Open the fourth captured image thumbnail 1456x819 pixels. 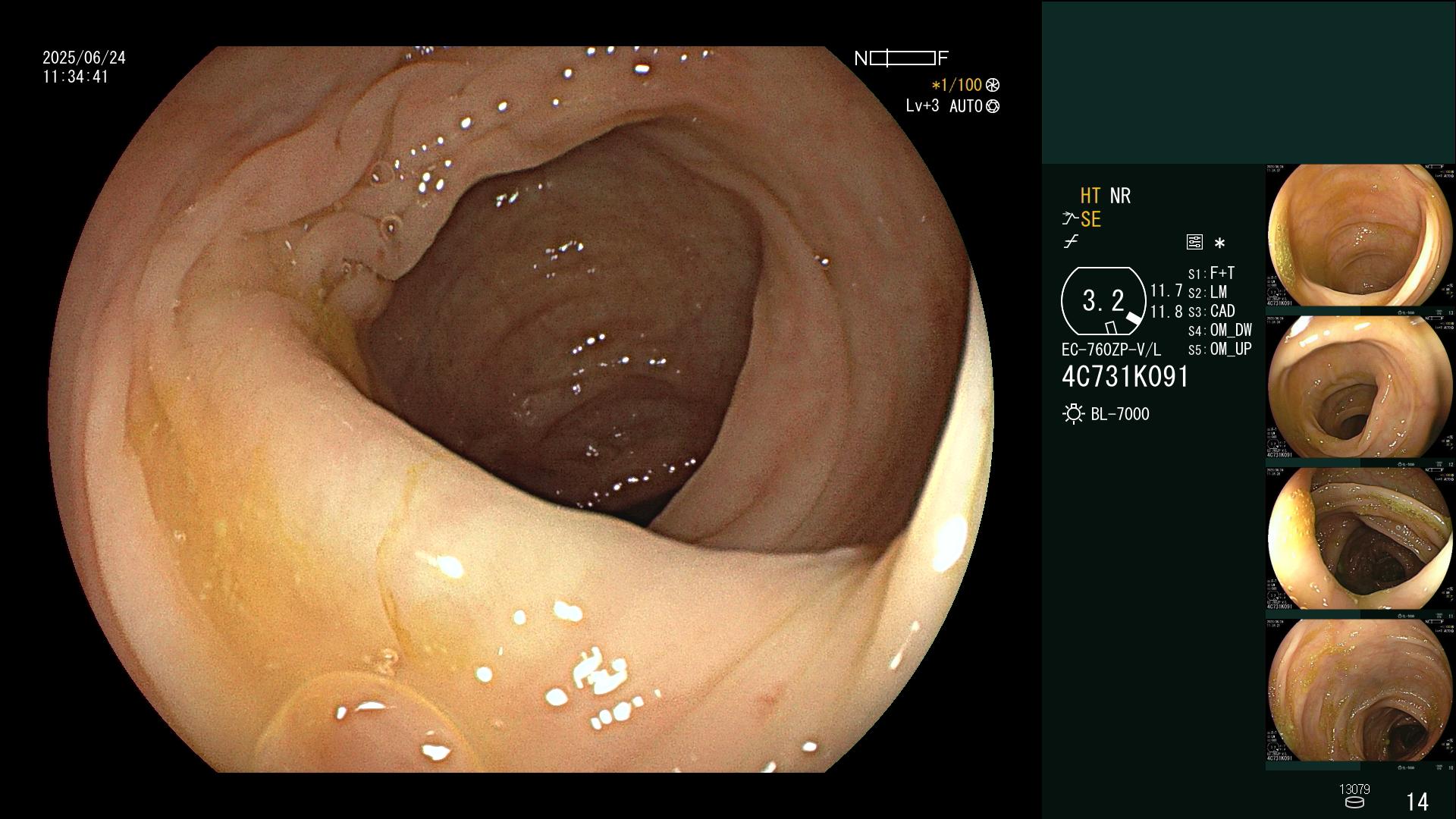coord(1360,690)
